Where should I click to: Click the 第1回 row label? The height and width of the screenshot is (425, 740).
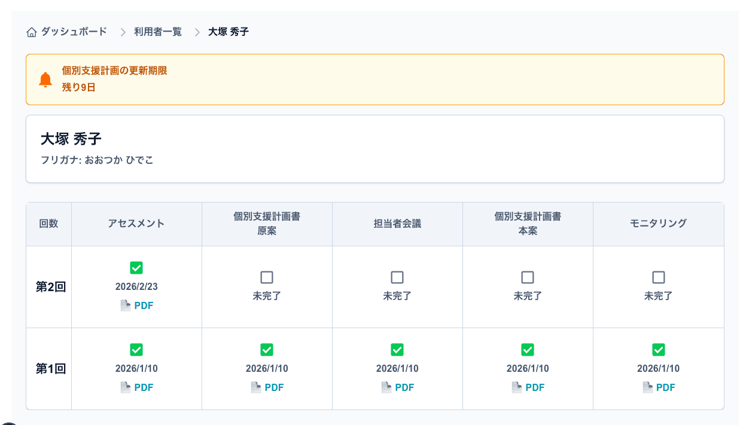pyautogui.click(x=51, y=369)
